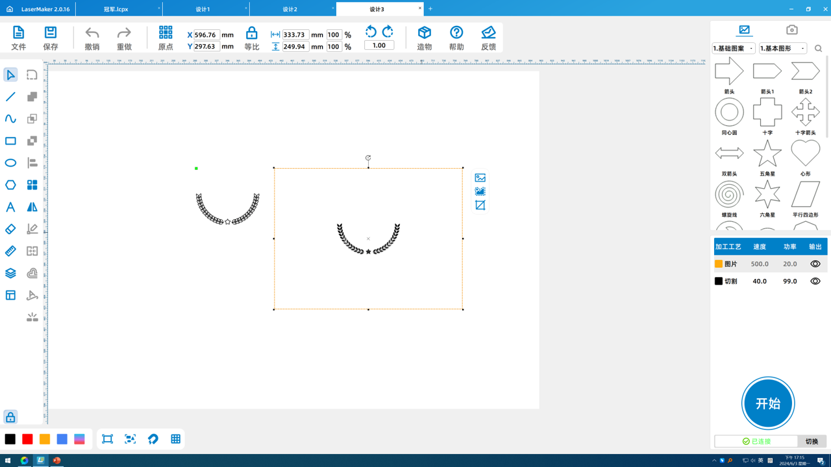Pick the red color swatch
Viewport: 831px width, 467px height.
pos(27,439)
